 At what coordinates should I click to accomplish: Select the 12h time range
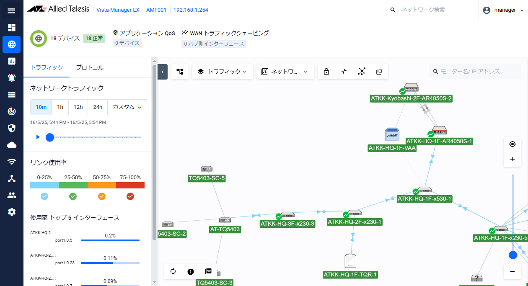click(78, 107)
